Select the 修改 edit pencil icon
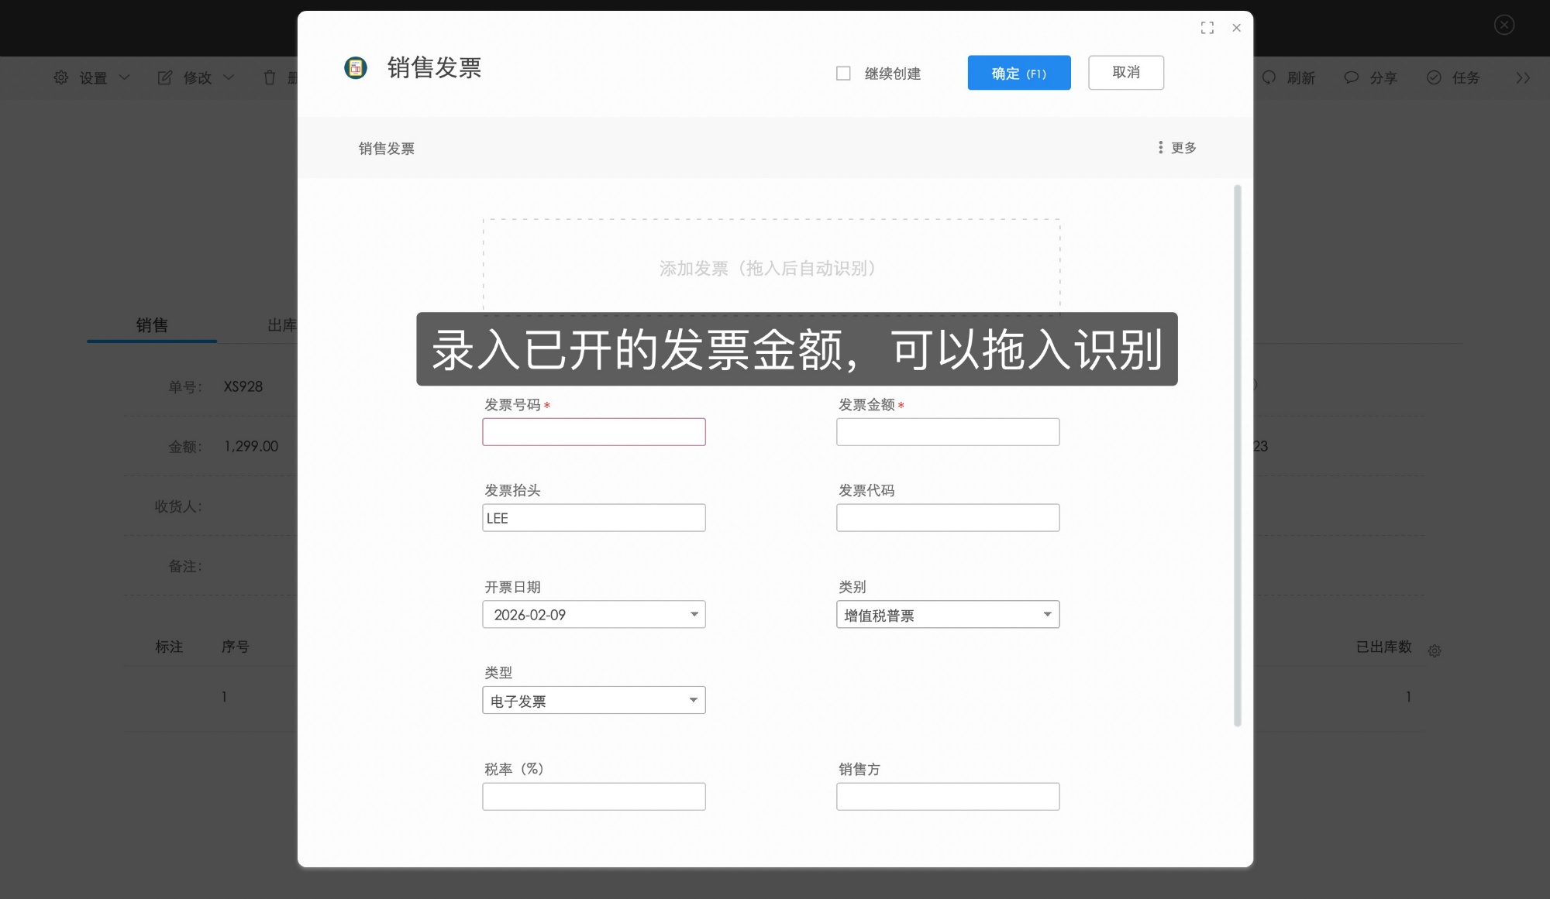1550x899 pixels. coord(164,77)
